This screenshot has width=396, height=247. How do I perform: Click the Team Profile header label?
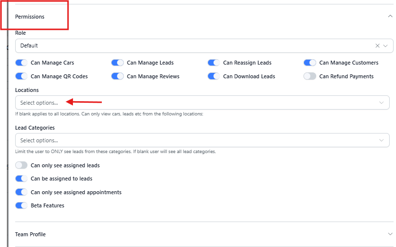(x=30, y=234)
